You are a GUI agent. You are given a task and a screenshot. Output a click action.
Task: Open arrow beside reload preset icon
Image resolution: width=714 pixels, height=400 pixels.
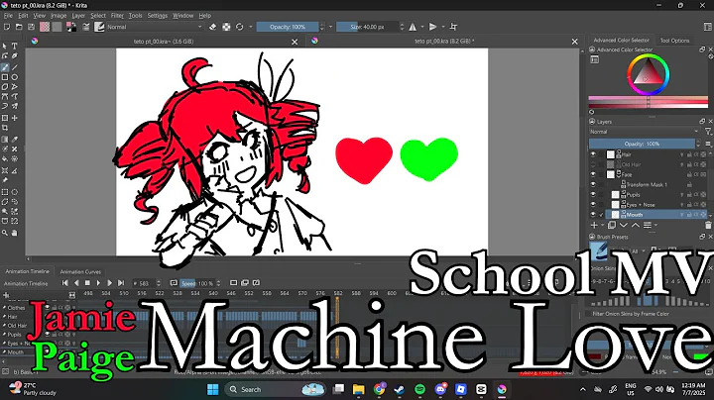251,27
